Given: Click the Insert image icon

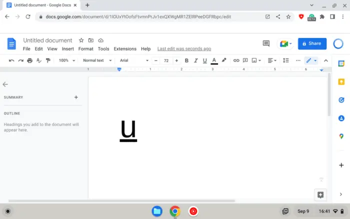Looking at the screenshot, I should (x=254, y=60).
